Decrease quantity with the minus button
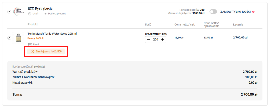This screenshot has width=270, height=108. tap(149, 40)
